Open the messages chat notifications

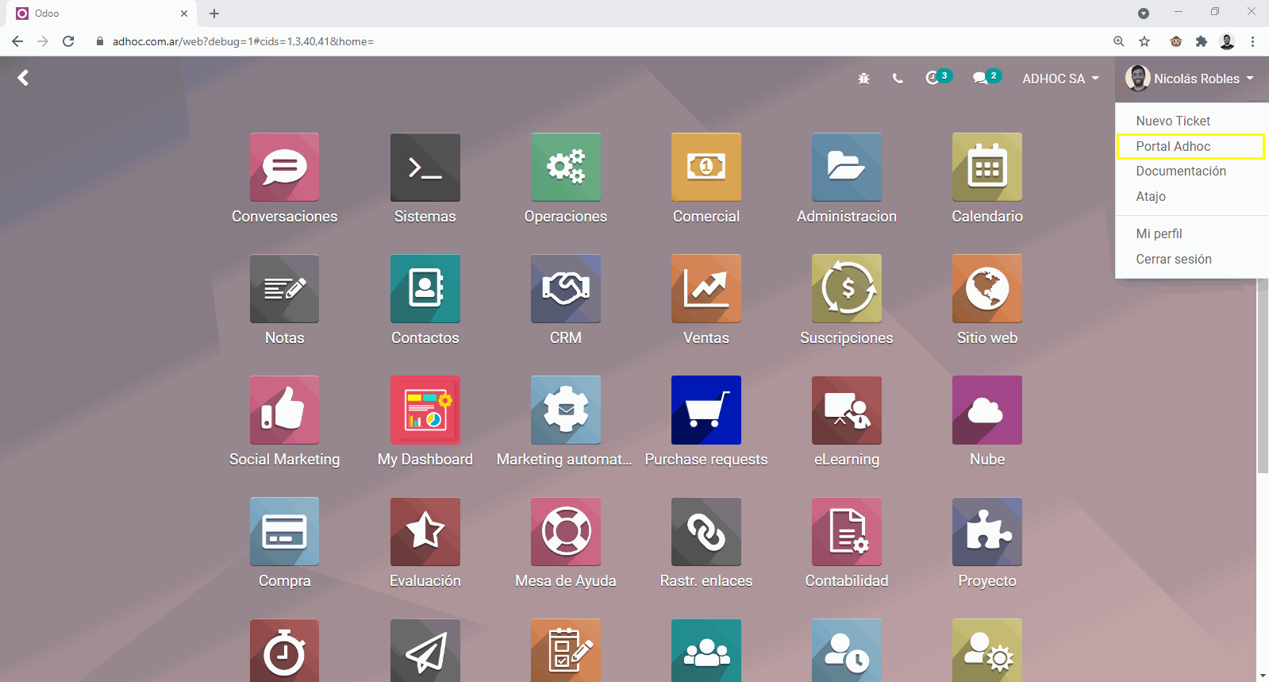click(x=982, y=78)
